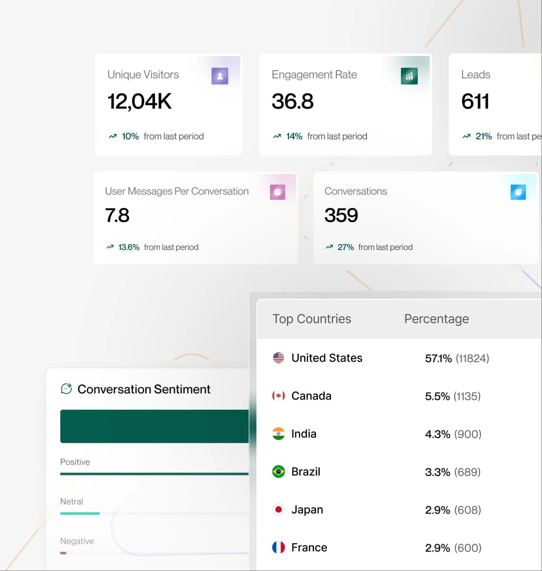Screen dimensions: 542x571
Task: Select the Netral sentiment bar
Action: pyautogui.click(x=79, y=514)
